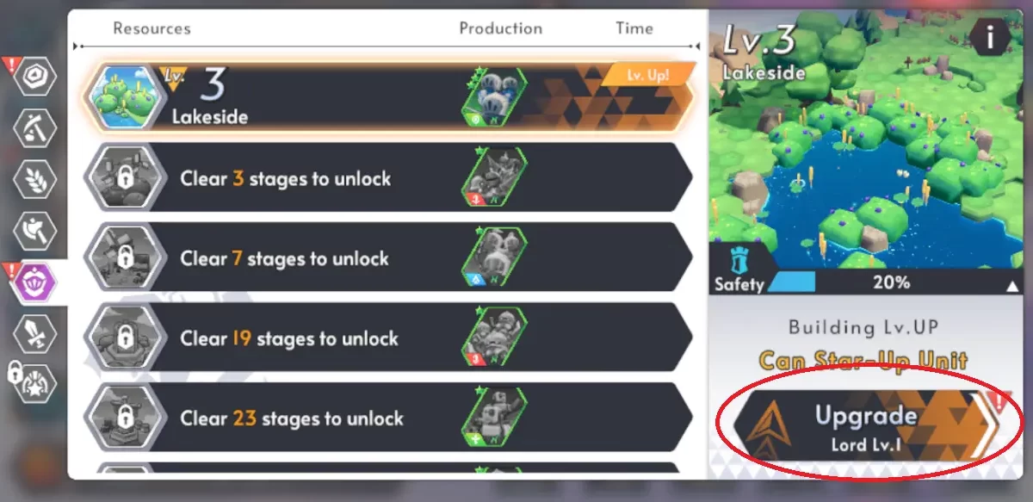Screen dimensions: 1033x502
Task: Select the Clear 3 stages to unlock row
Action: pos(387,178)
